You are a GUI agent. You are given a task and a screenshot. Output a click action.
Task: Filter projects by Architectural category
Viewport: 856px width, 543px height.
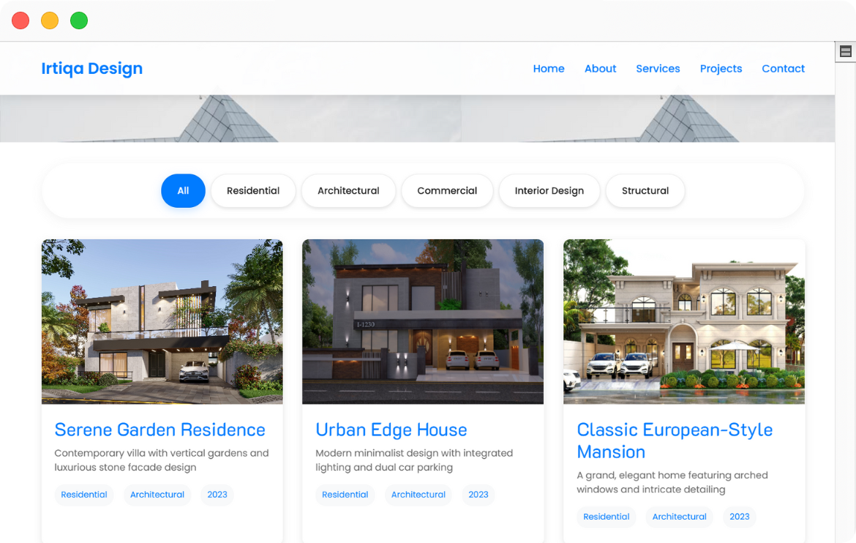(348, 191)
